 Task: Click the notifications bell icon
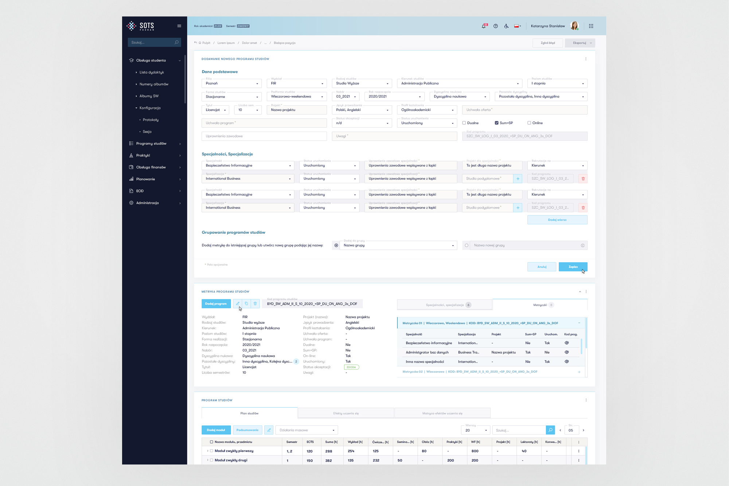pos(484,26)
